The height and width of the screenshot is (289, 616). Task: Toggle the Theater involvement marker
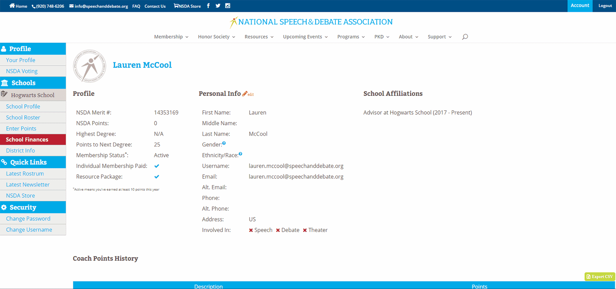(x=305, y=230)
